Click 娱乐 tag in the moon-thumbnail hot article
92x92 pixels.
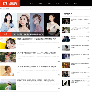pos(89,59)
